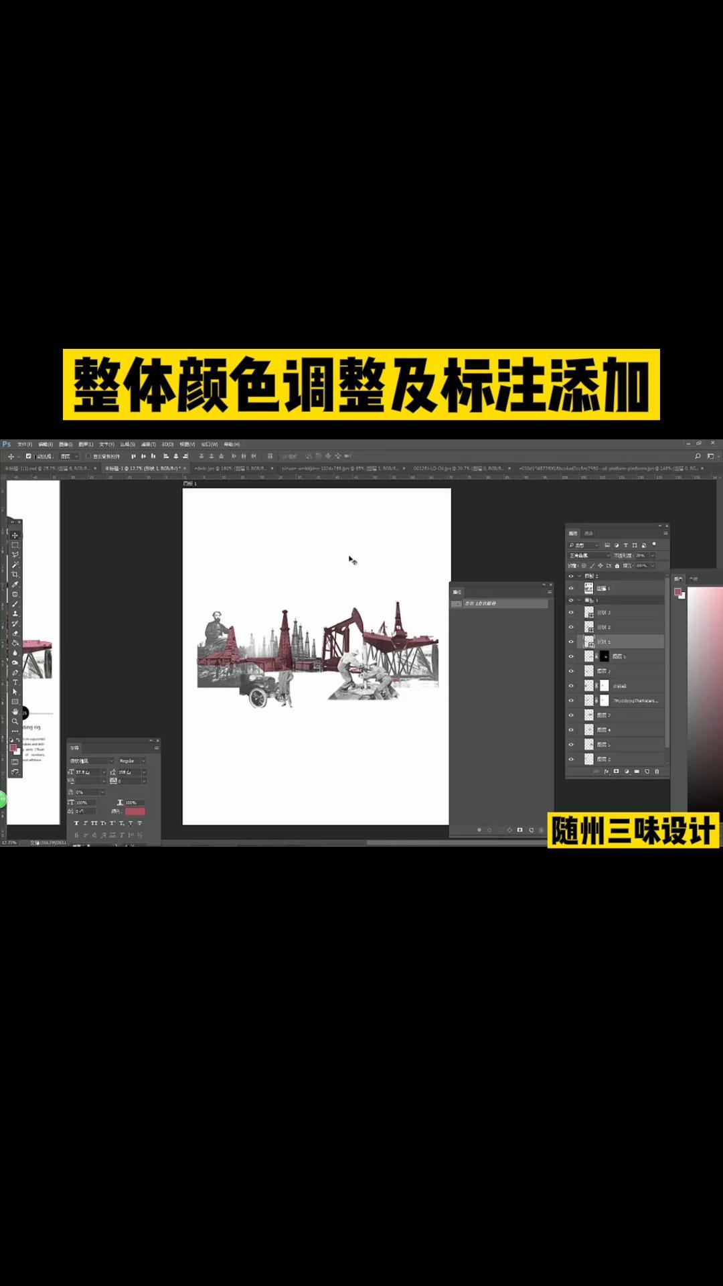Select the Crop tool in the toolbox
Screen dimensions: 723x1286
click(15, 575)
